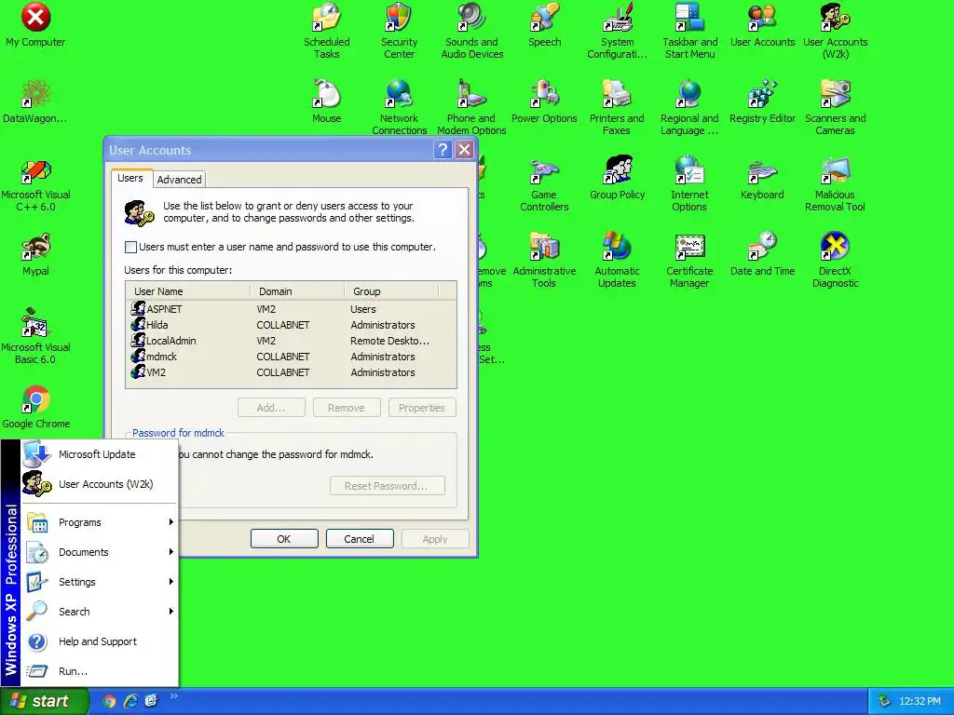954x715 pixels.
Task: Select Microsoft Visual C++ 6.0 shortcut
Action: 35,183
